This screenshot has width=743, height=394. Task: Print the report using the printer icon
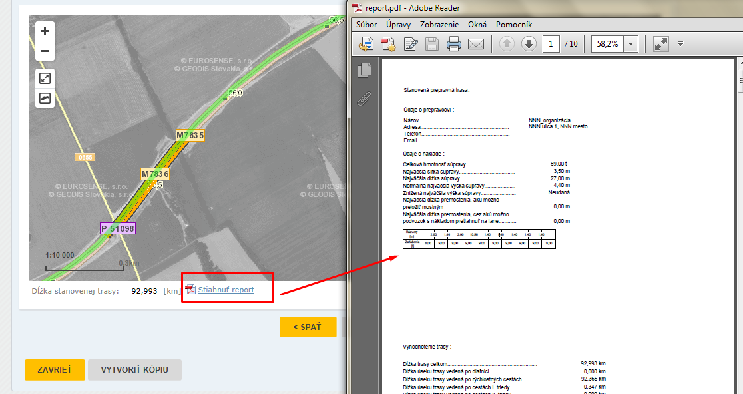point(454,44)
